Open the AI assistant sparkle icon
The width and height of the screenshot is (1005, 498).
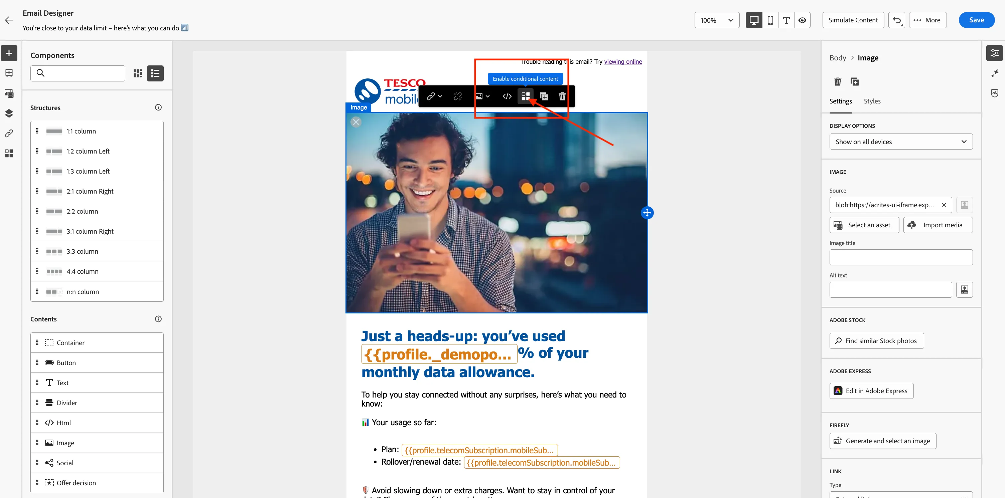pos(994,73)
